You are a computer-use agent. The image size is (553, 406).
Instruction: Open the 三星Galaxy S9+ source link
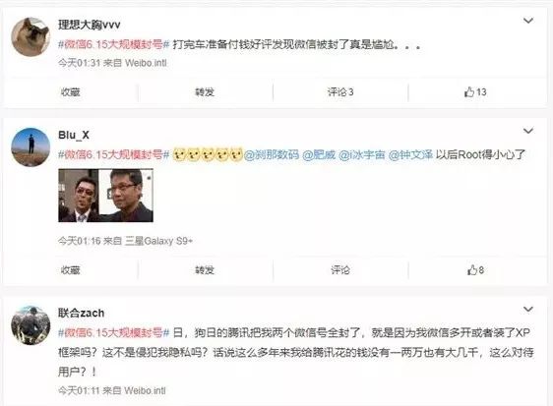(x=159, y=241)
